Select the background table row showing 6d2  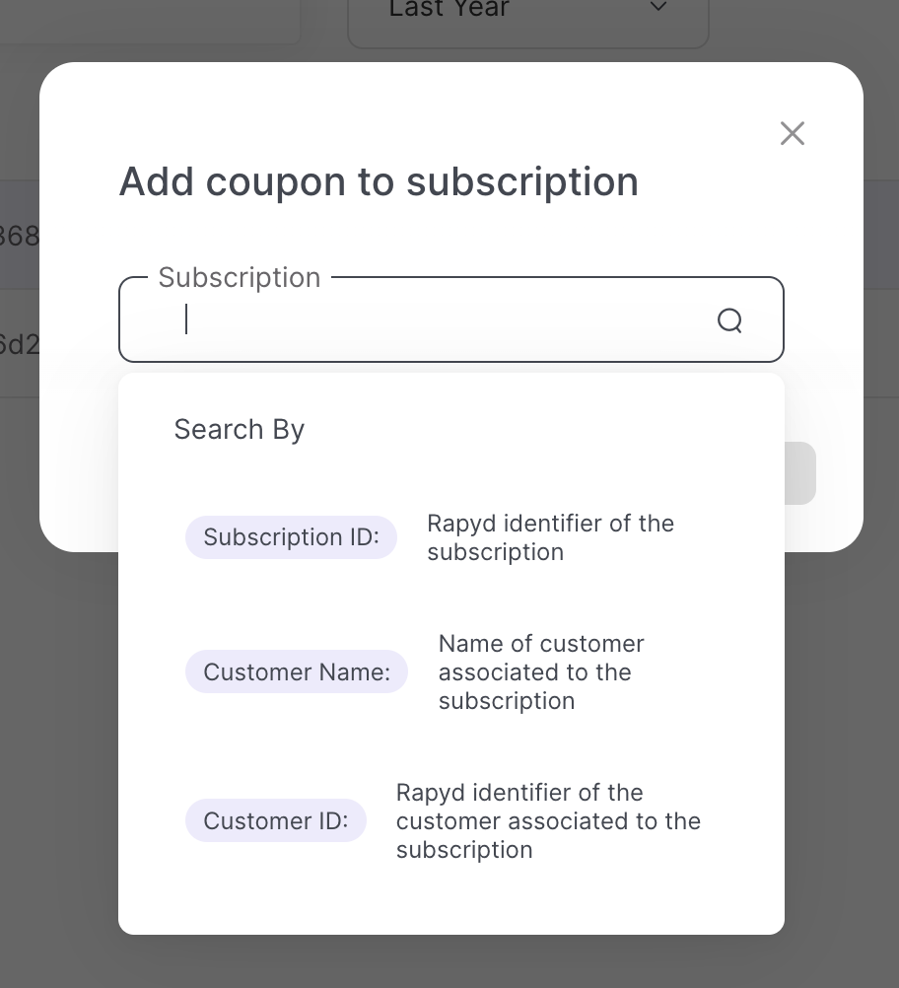(x=18, y=345)
